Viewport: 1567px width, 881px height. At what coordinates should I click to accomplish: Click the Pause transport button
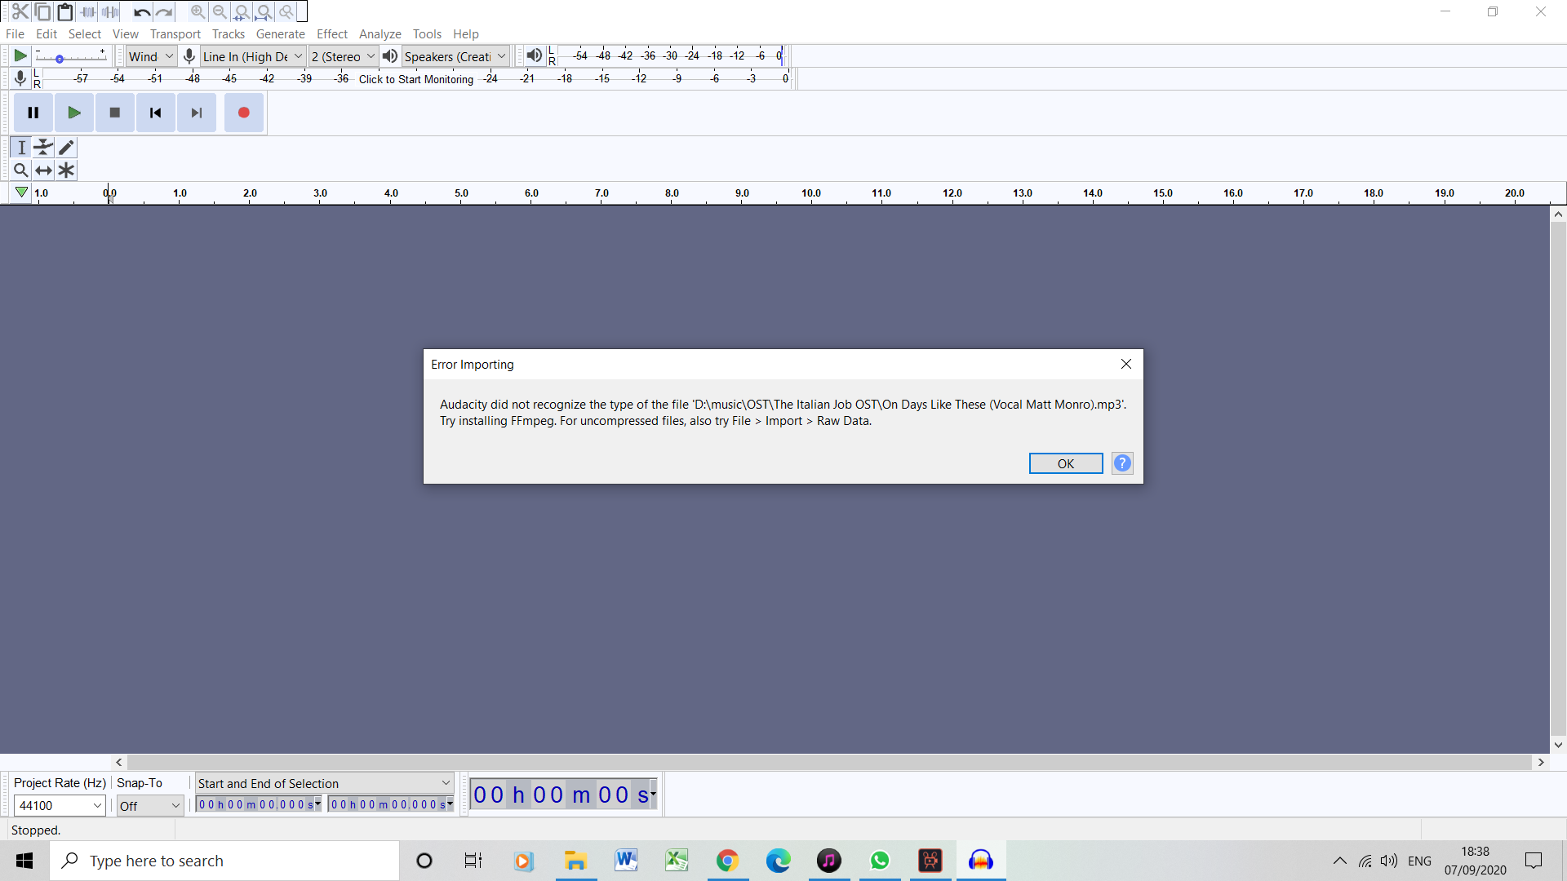coord(33,113)
